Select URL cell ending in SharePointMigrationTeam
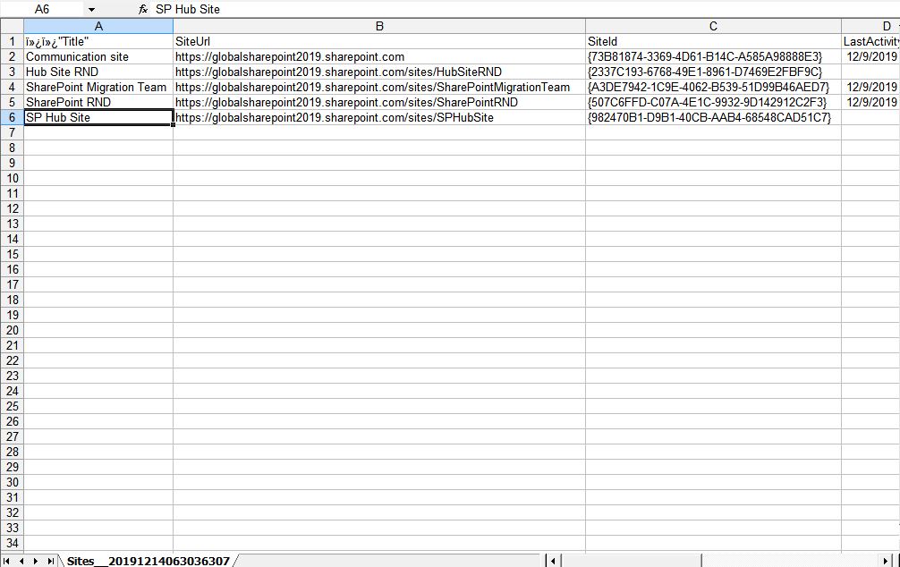Viewport: 900px width, 567px height. point(379,88)
